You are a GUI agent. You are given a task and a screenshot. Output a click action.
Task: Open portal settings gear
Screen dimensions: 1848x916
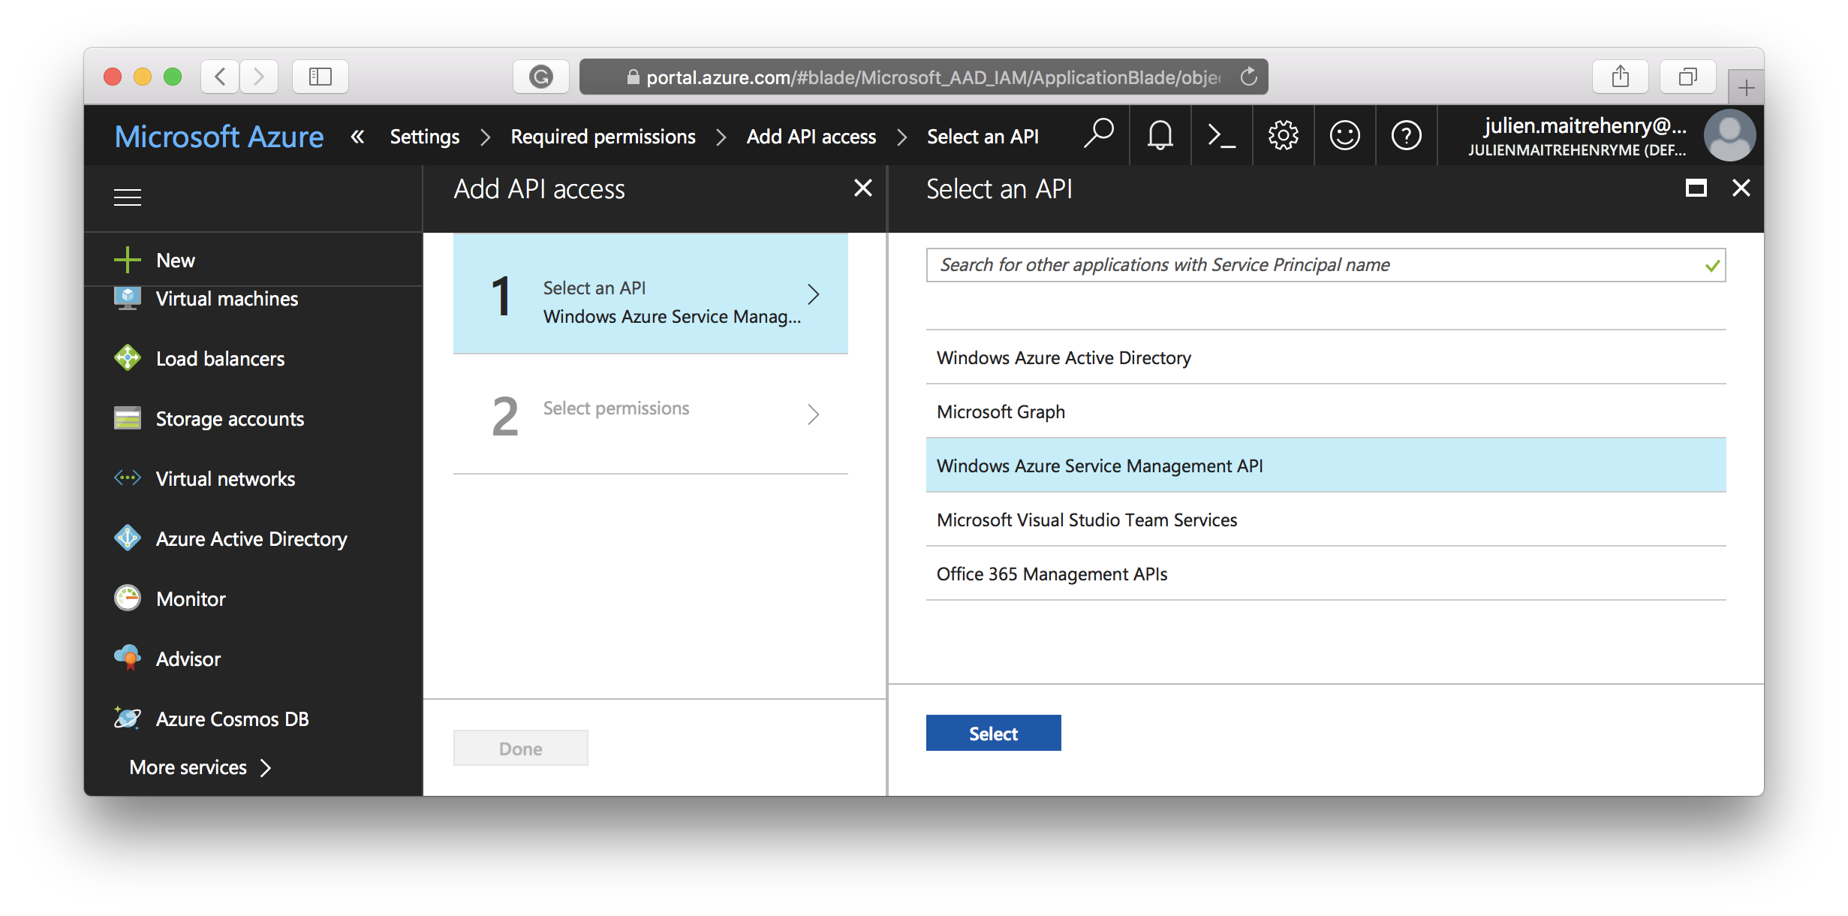click(1284, 136)
